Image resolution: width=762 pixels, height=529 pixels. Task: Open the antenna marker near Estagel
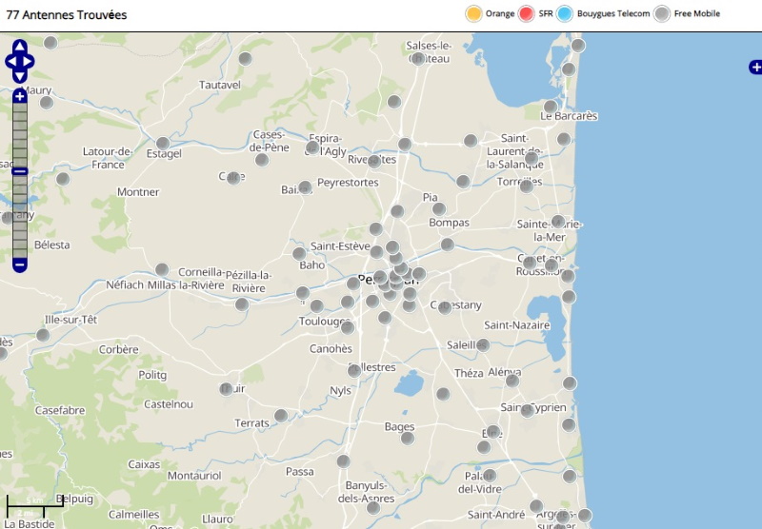pyautogui.click(x=163, y=143)
